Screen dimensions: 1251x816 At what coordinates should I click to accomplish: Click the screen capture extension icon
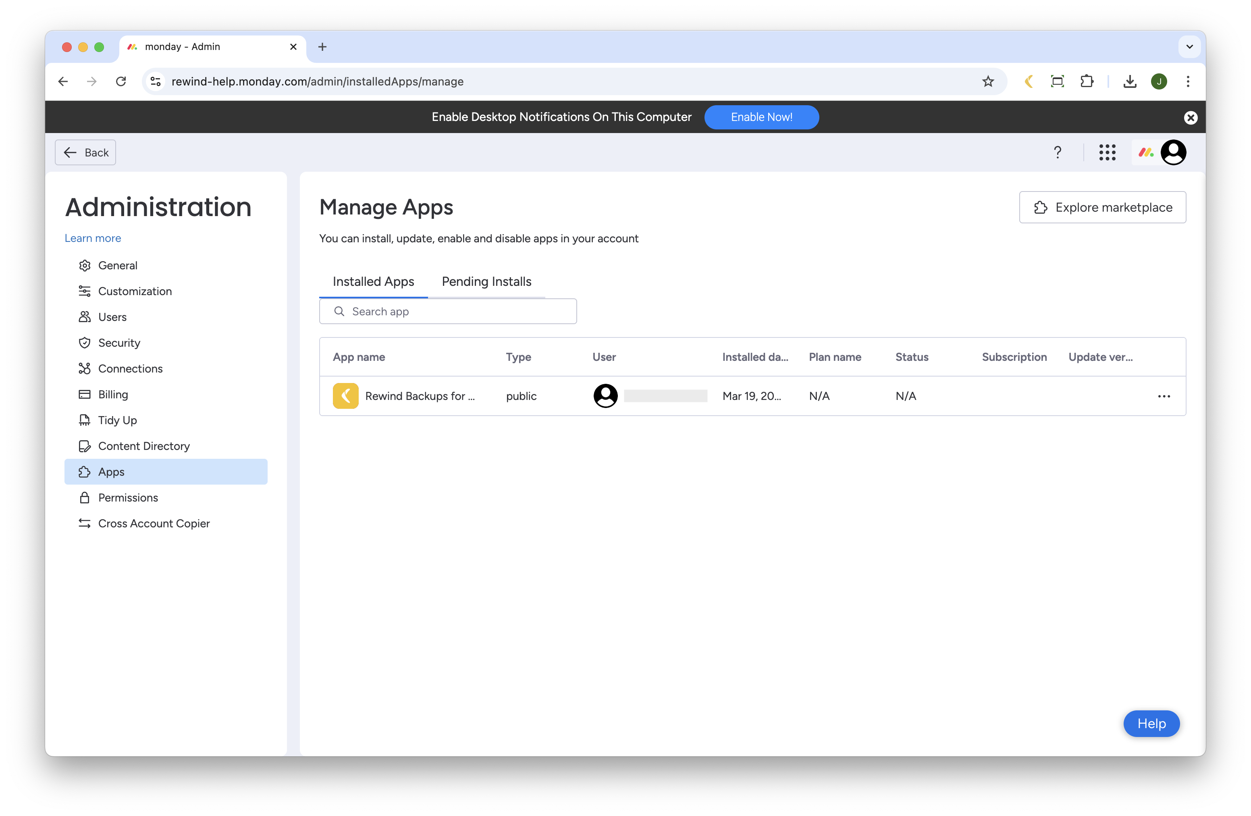click(x=1057, y=81)
